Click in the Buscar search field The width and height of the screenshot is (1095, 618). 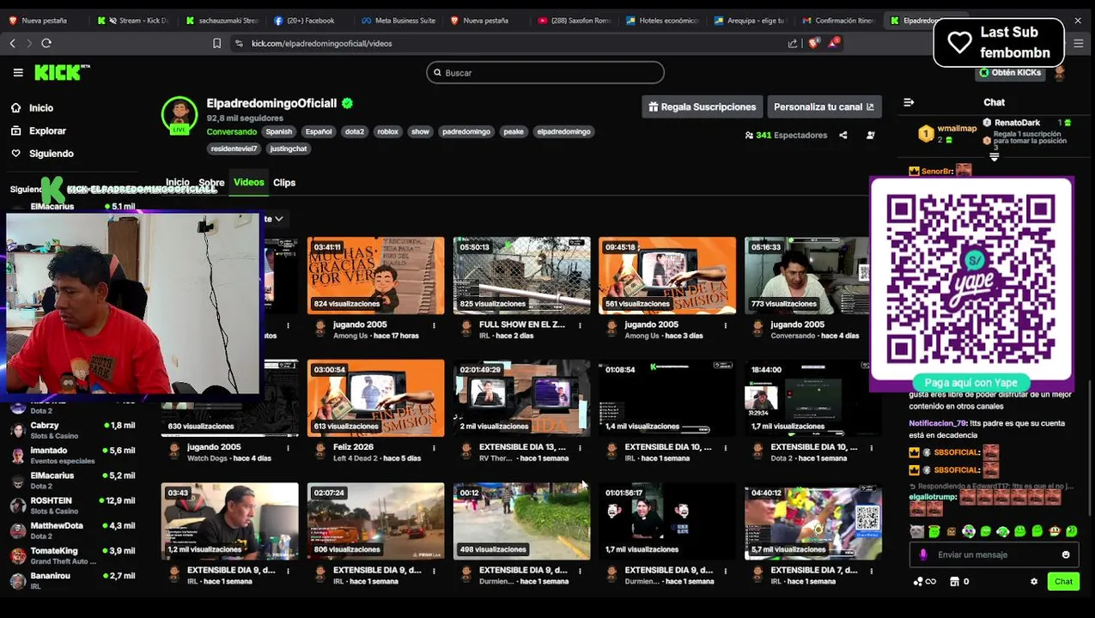click(x=545, y=73)
